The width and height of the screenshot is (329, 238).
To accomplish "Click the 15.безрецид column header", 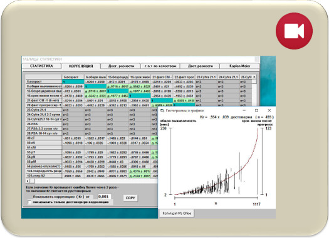I will tap(118, 77).
